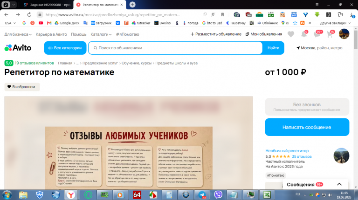
Task: Open Все категории button
Action: pyautogui.click(x=65, y=48)
